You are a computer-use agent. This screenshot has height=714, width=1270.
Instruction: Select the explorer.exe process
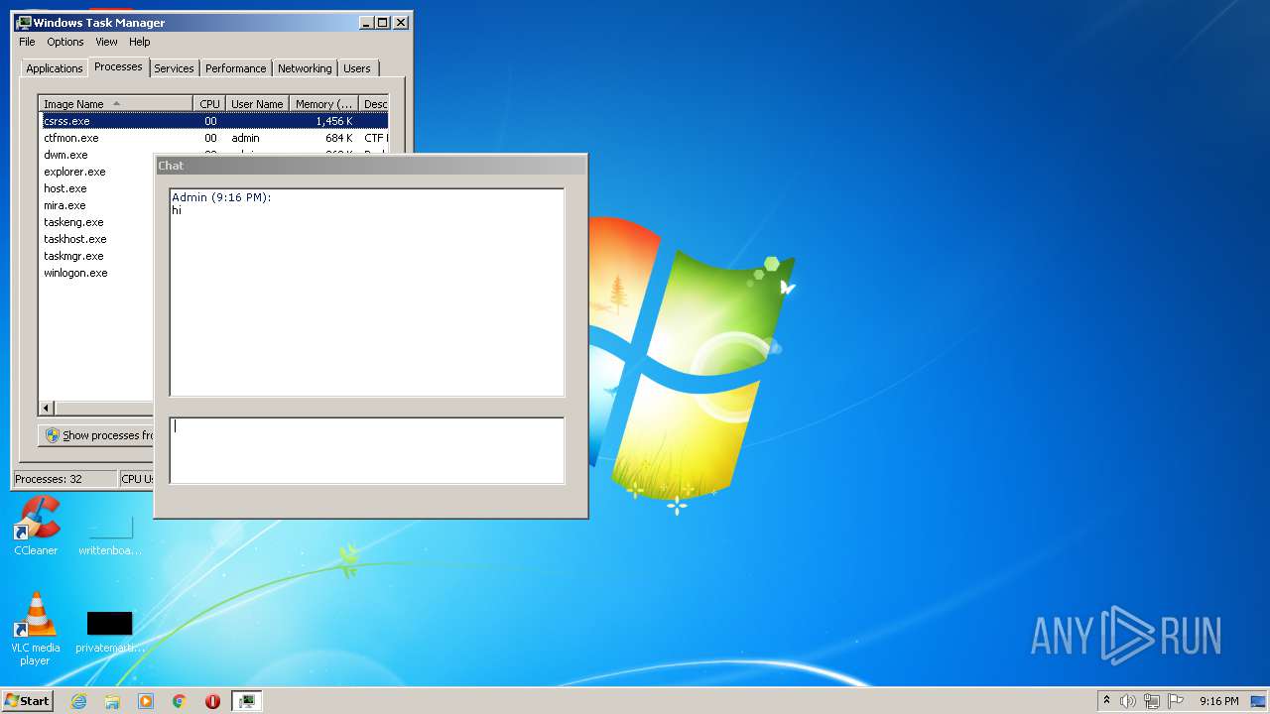(x=74, y=172)
